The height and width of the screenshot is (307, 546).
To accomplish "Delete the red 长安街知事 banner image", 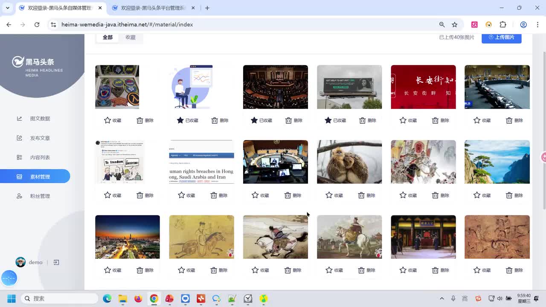I will [x=441, y=120].
